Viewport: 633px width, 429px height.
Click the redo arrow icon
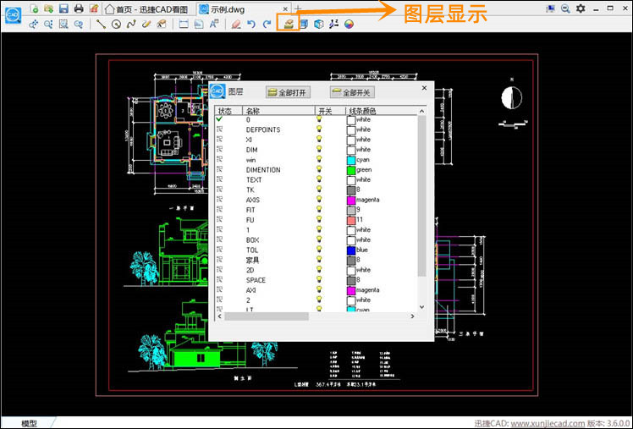pyautogui.click(x=267, y=25)
